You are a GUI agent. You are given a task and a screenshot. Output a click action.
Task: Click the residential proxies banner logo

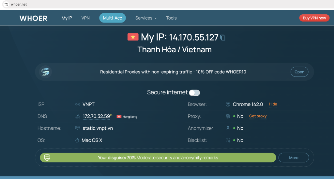pyautogui.click(x=45, y=72)
